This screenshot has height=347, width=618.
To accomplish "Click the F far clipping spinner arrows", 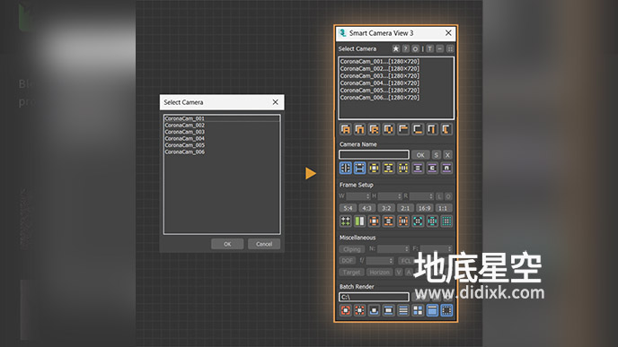I will (449, 249).
